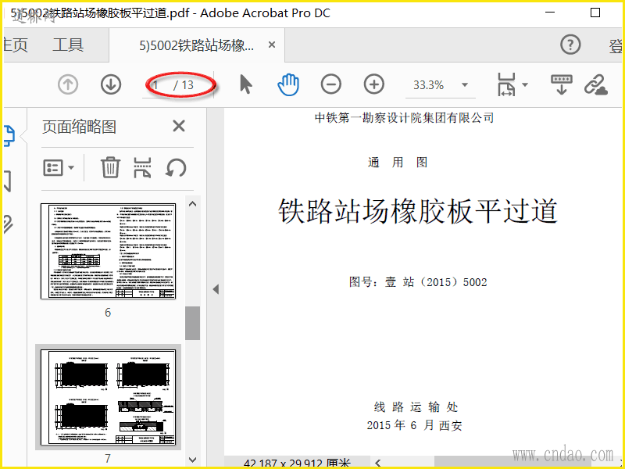Click the scrolling download mode icon
This screenshot has height=469, width=625.
point(561,84)
